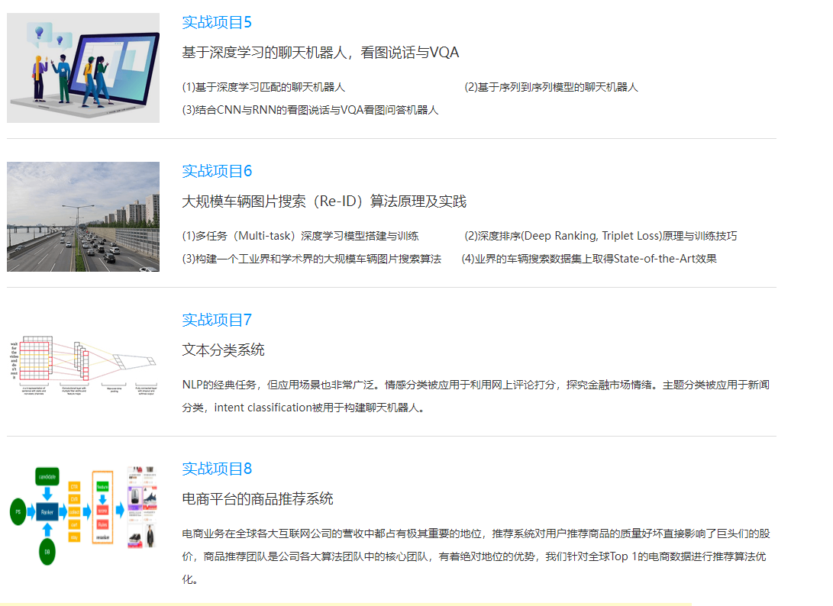The height and width of the screenshot is (606, 833).
Task: Click the 实战项目6 heading link
Action: pyautogui.click(x=217, y=171)
